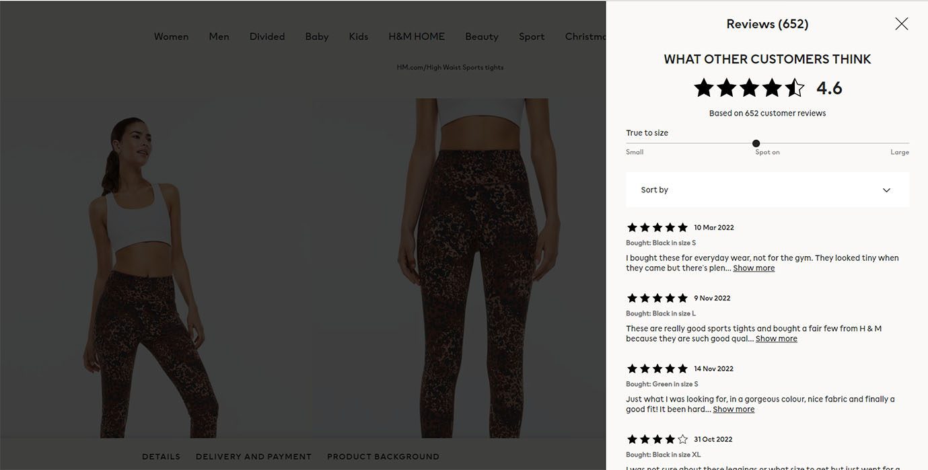
Task: Open the Sport menu
Action: tap(532, 36)
